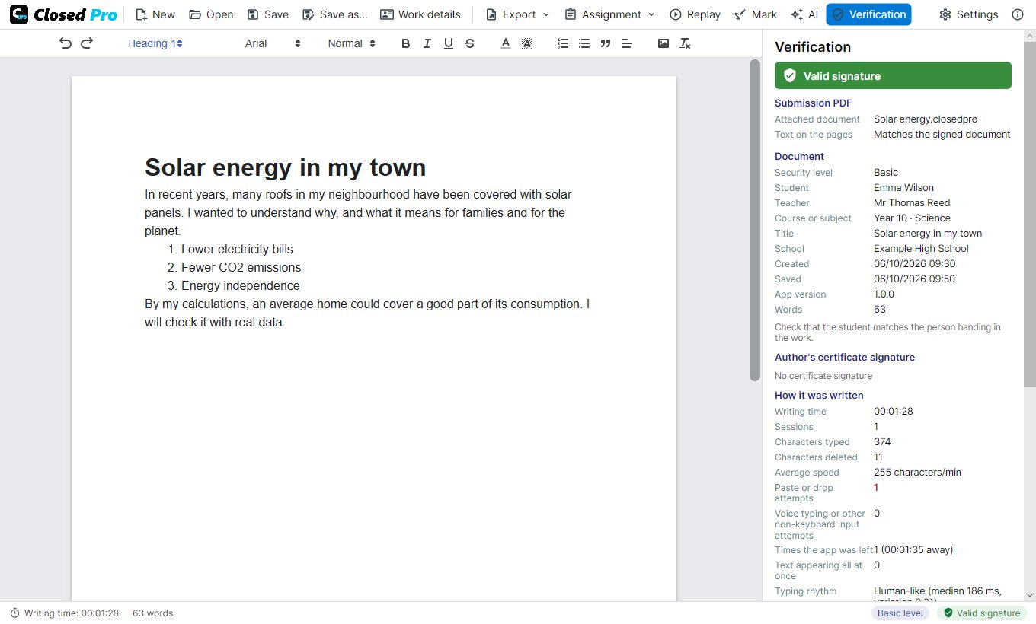The width and height of the screenshot is (1036, 624).
Task: Click the Replay button
Action: coord(695,14)
